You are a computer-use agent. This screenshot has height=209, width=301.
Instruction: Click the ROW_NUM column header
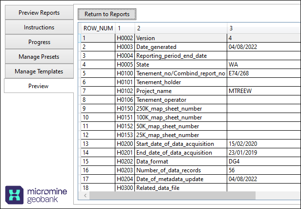(x=98, y=28)
